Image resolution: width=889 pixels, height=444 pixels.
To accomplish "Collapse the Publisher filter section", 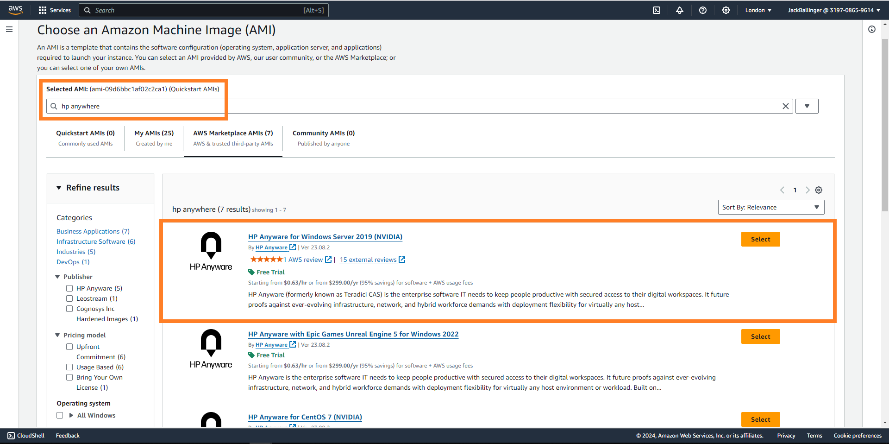I will click(x=57, y=277).
